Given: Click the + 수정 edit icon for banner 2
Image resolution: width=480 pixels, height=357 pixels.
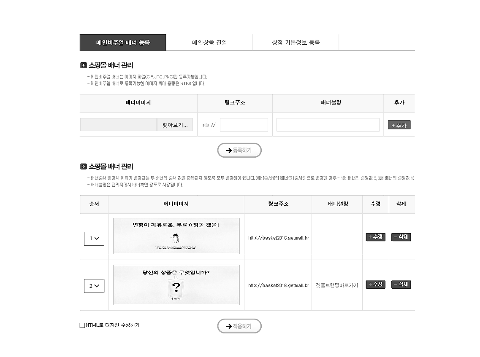Looking at the screenshot, I should coord(375,285).
